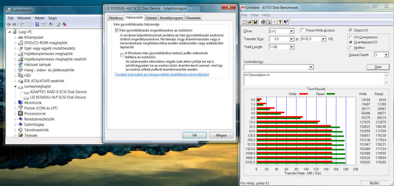The width and height of the screenshot is (394, 186).
Task: Click the keyboard icon next to Billentyűzet
Action: (21, 37)
